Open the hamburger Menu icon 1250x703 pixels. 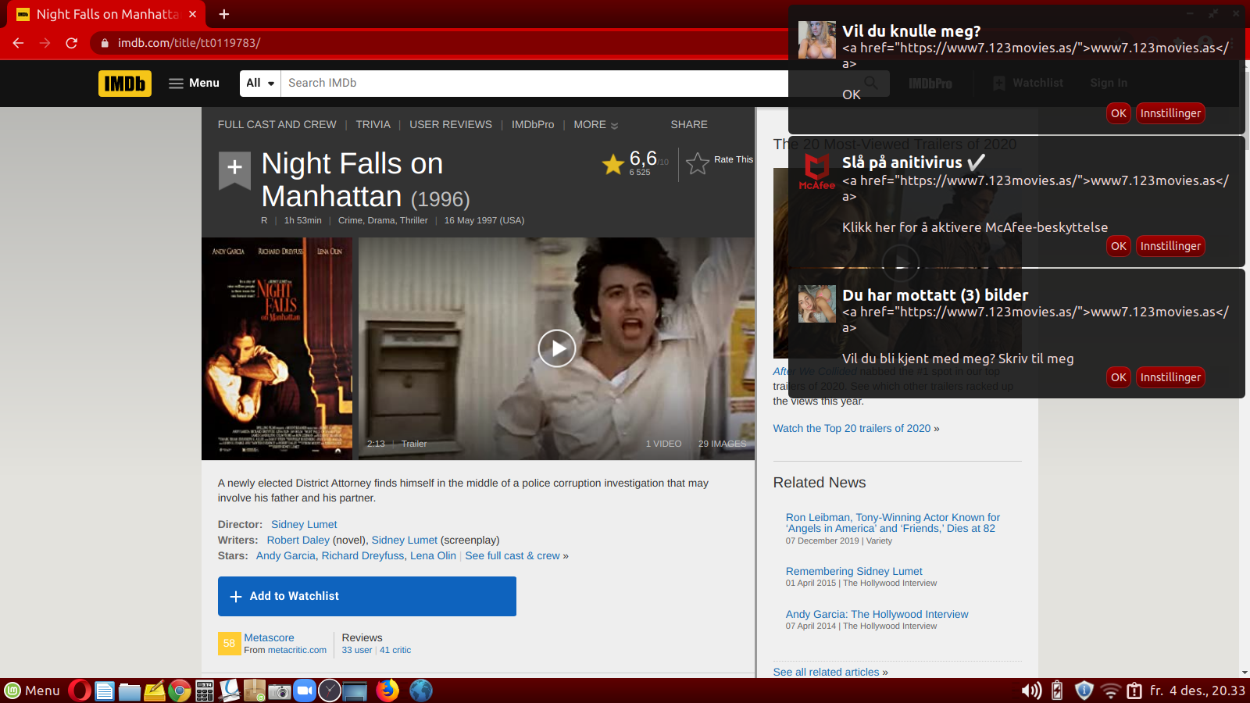[x=176, y=83]
